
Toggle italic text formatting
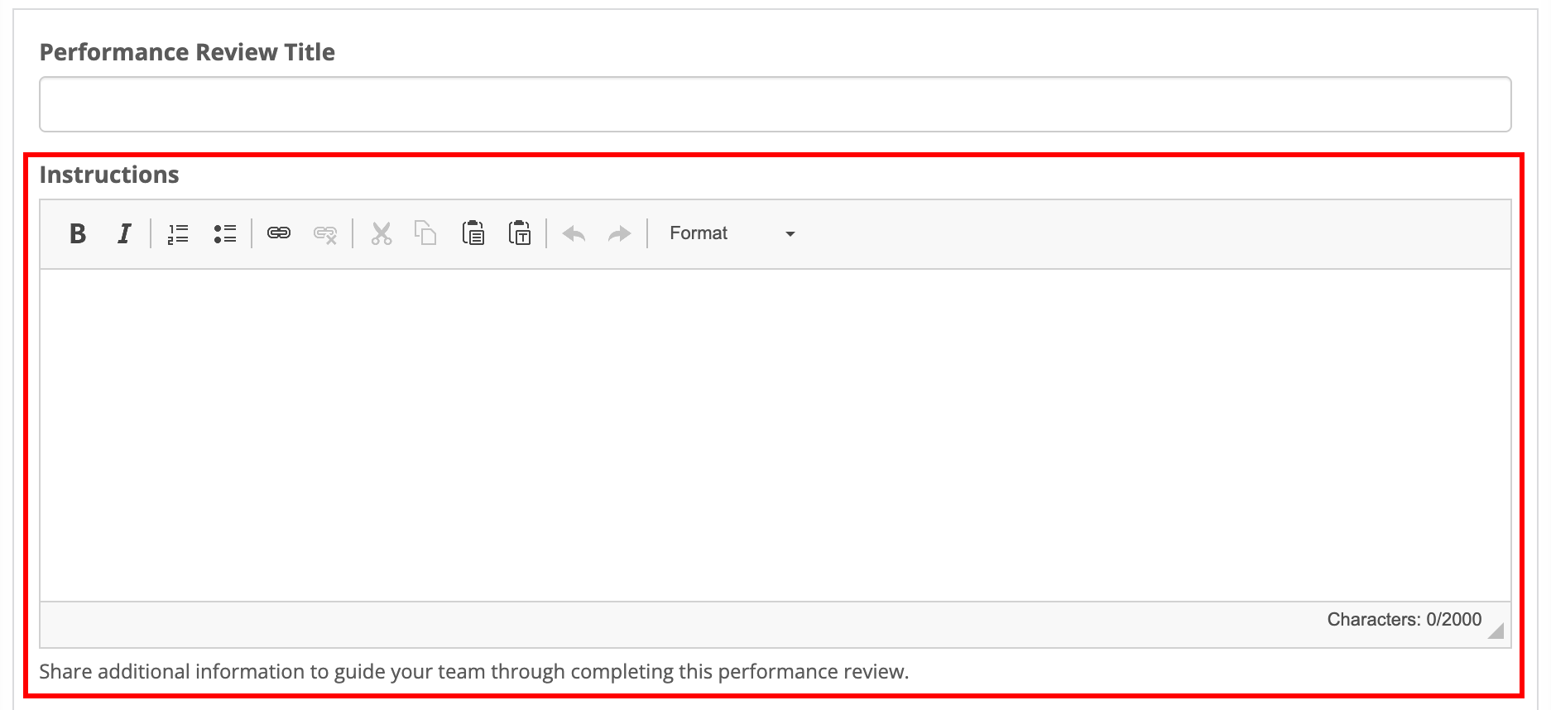point(124,234)
